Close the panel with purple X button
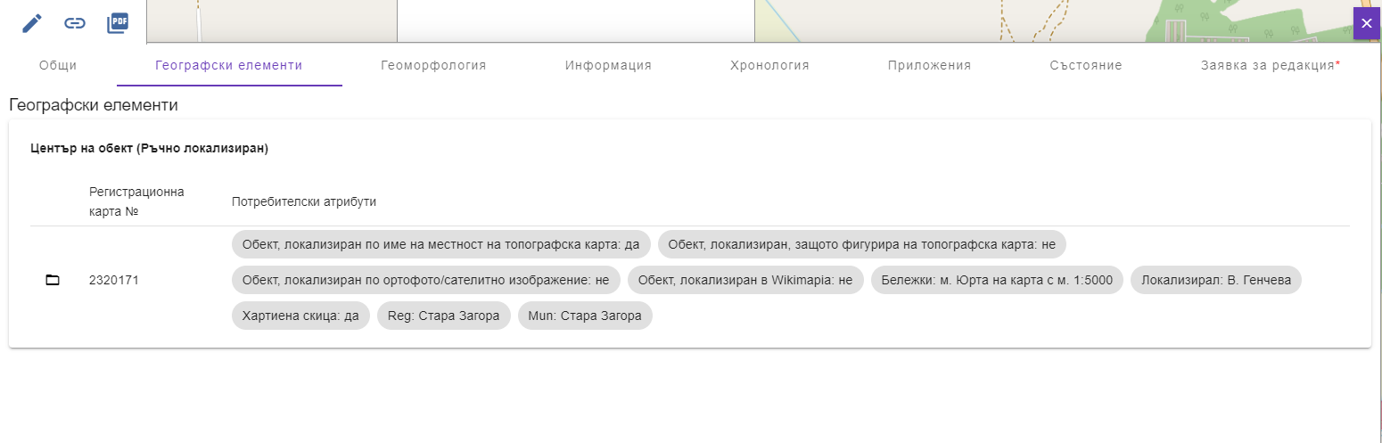Image resolution: width=1382 pixels, height=443 pixels. (x=1367, y=23)
